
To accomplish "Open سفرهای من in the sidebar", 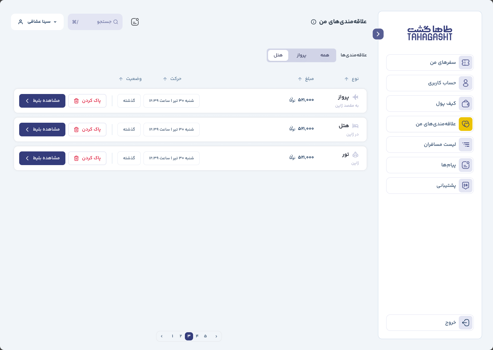I will pos(430,63).
